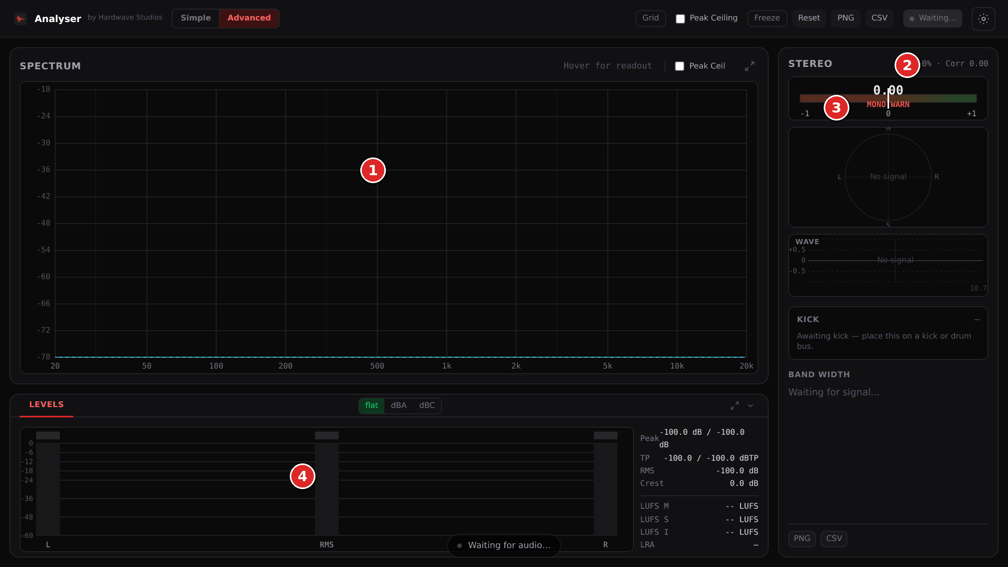Click the RMS level meter bar

point(327,484)
